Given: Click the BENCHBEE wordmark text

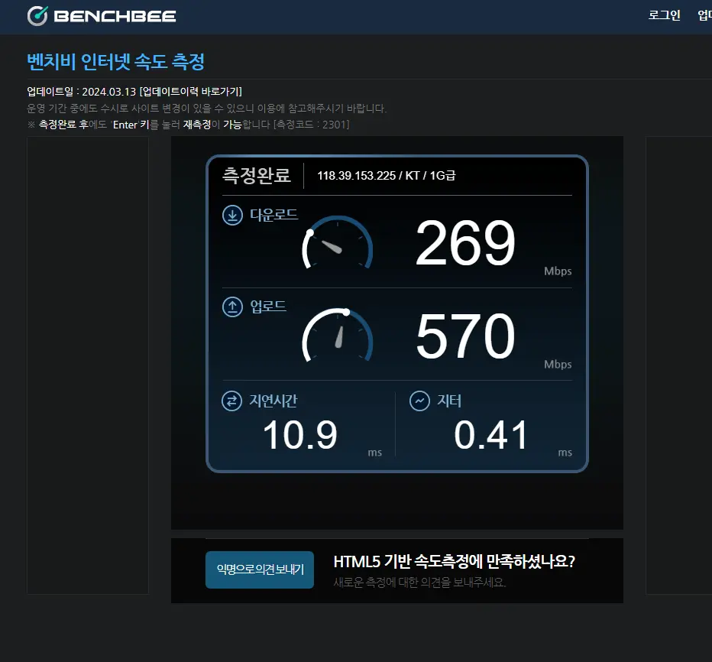Looking at the screenshot, I should 115,16.
